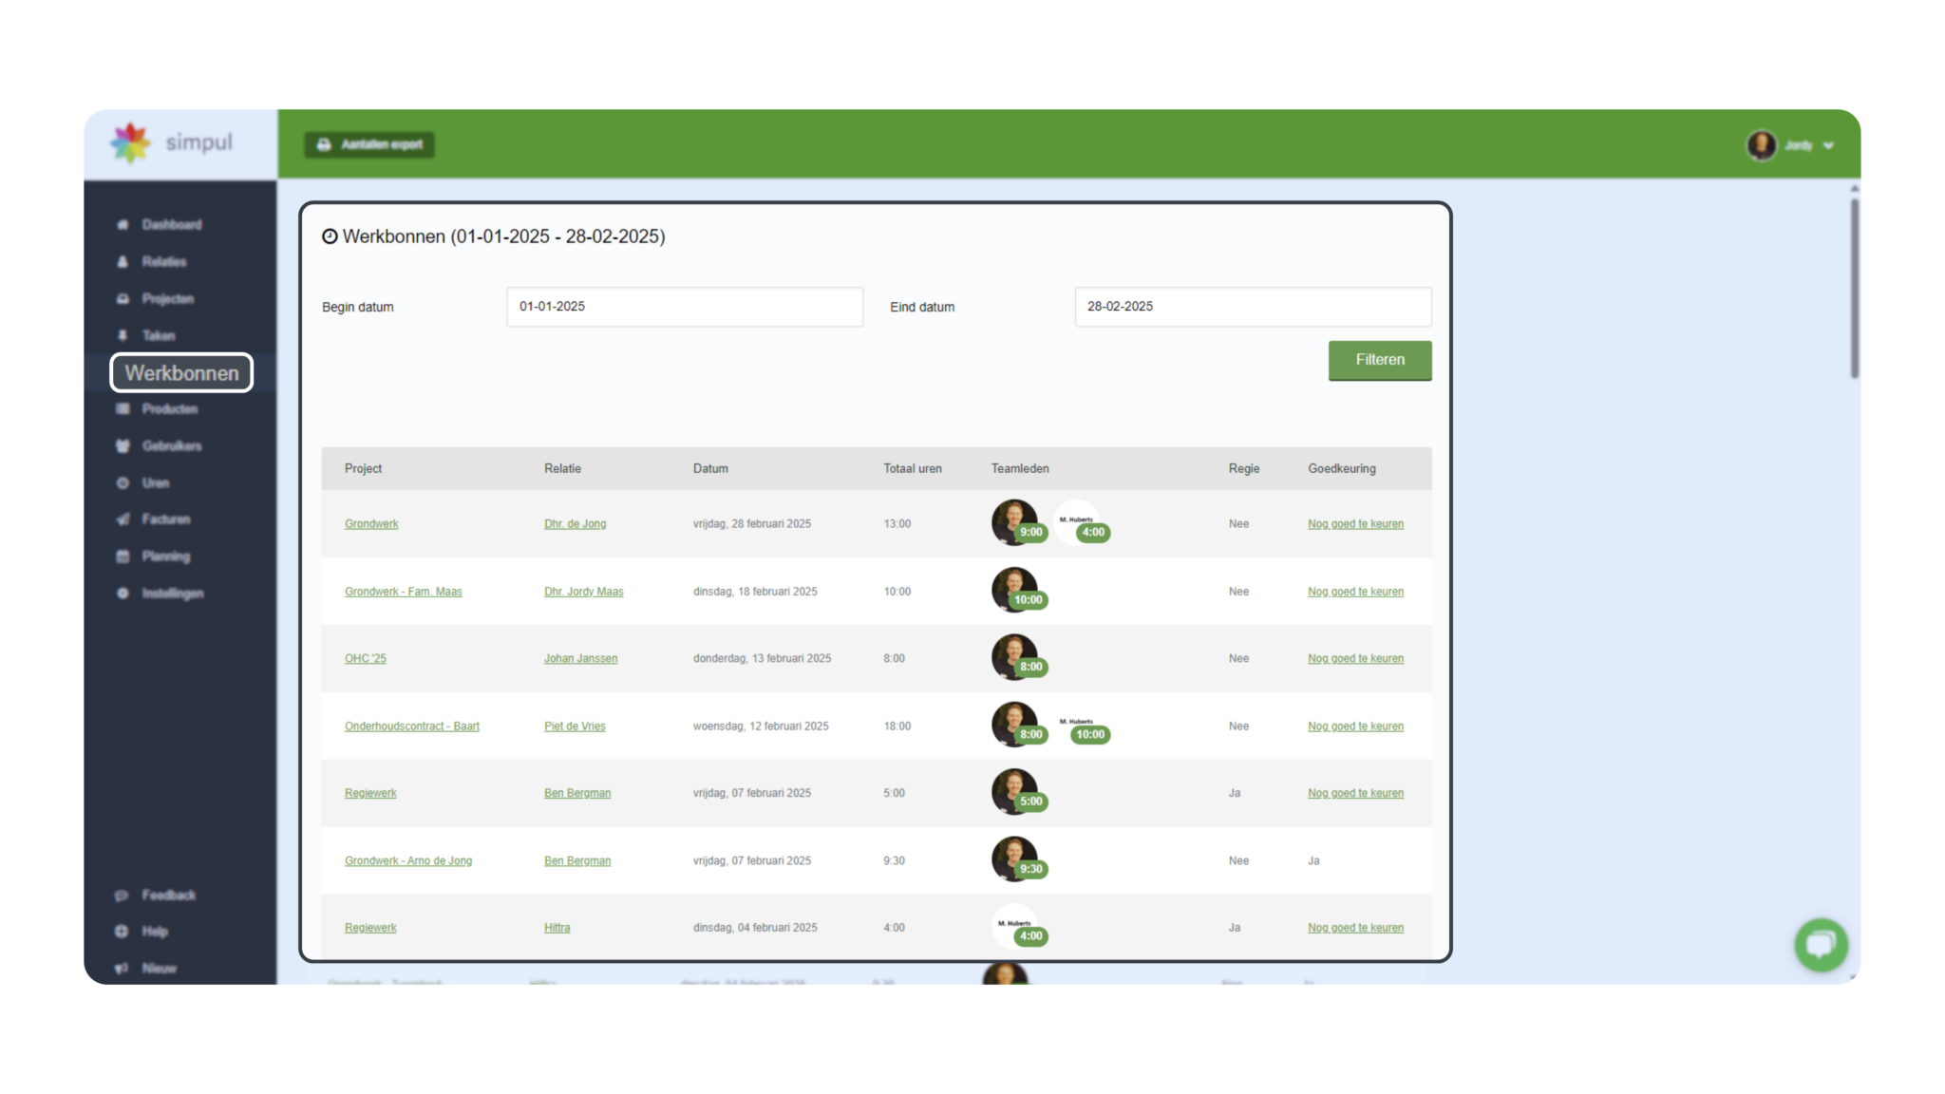Open the Dashboard home icon in sidebar

coord(123,225)
